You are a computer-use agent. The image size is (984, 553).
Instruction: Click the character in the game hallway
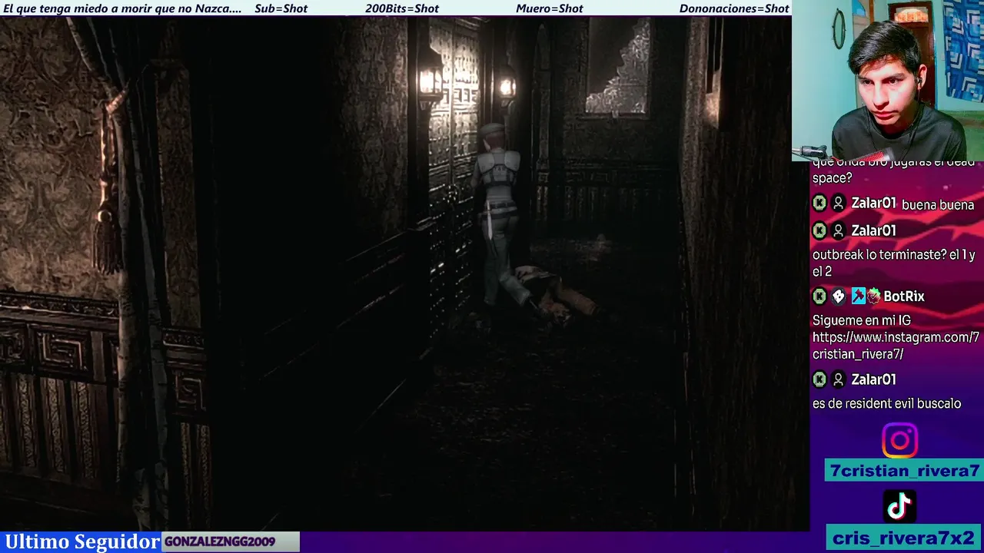click(498, 215)
